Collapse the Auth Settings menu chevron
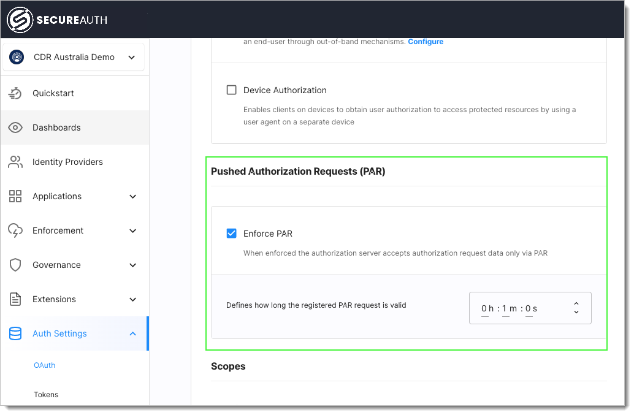Viewport: 634px width, 415px height. coord(132,334)
